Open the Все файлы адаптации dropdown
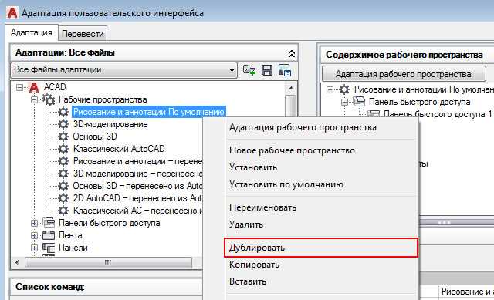 pos(232,70)
